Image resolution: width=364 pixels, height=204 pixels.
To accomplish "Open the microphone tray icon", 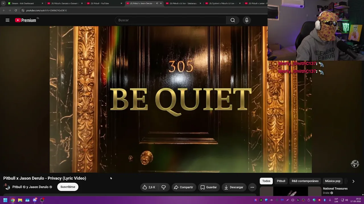I will (330, 200).
